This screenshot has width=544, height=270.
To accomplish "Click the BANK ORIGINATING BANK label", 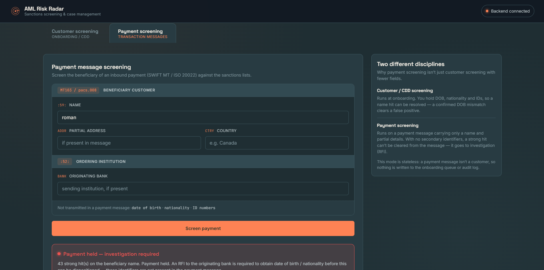I will 83,176.
